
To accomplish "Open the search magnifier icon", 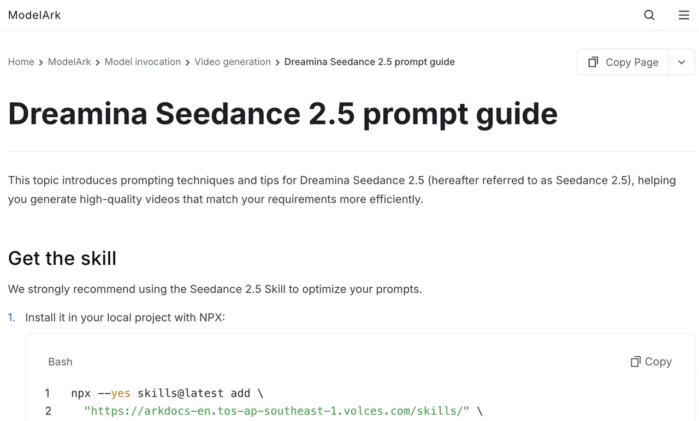I will [649, 15].
